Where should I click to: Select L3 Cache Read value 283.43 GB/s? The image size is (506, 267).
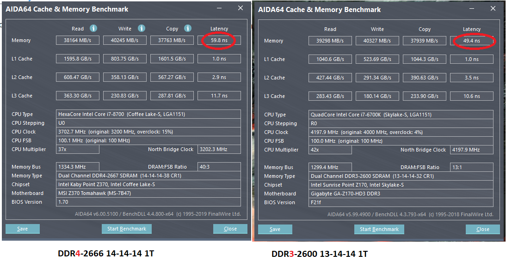[x=330, y=96]
